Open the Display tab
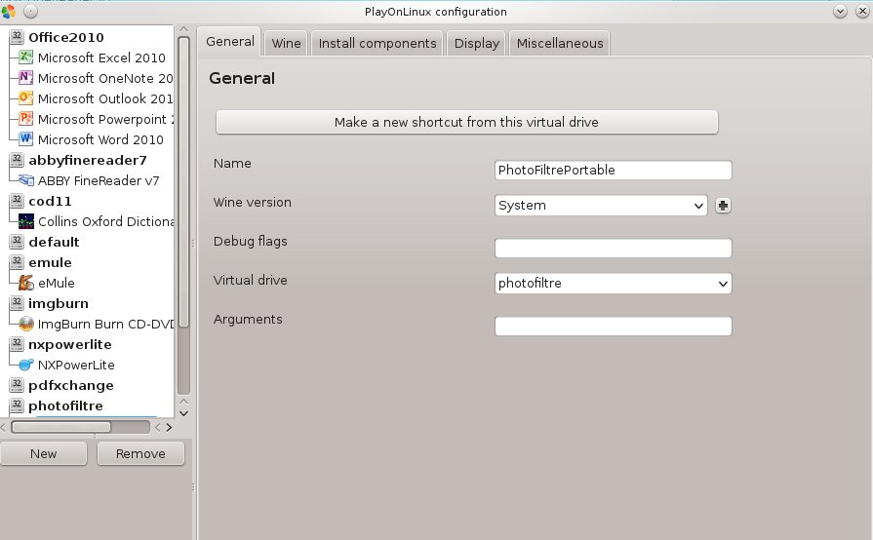 click(476, 44)
